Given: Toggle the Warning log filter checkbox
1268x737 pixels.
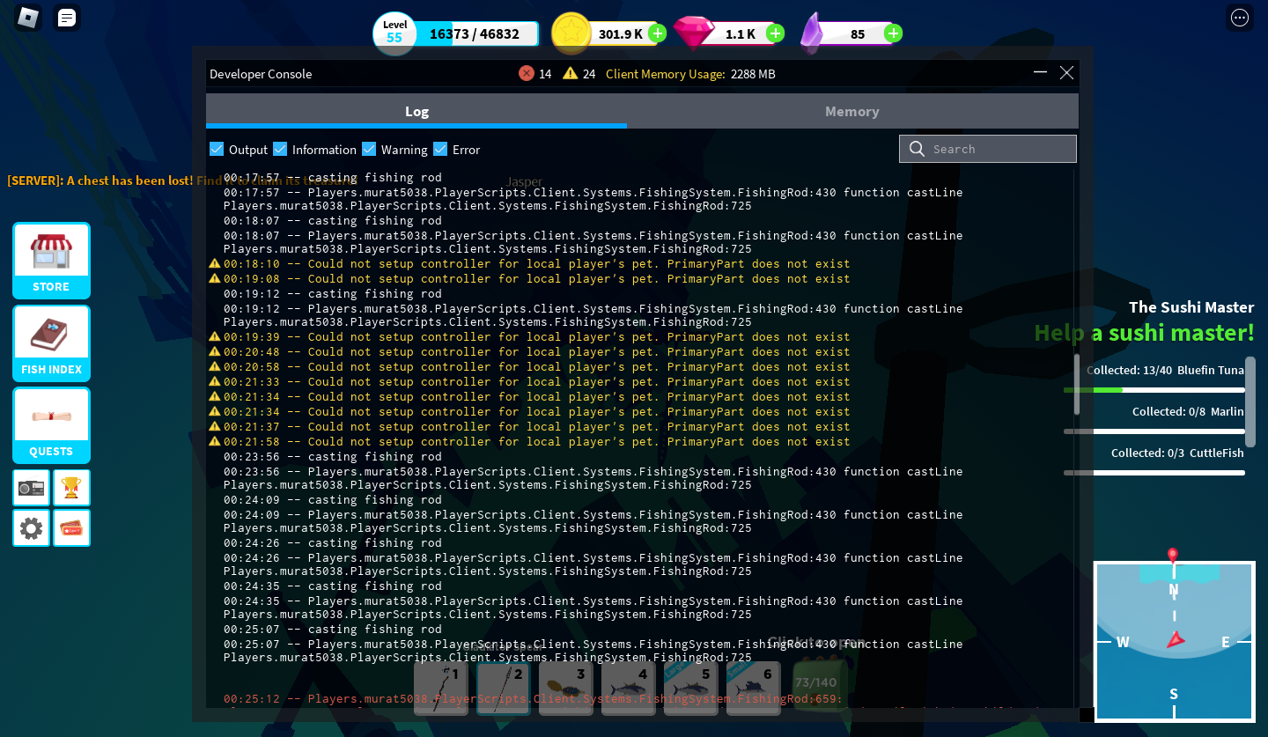Looking at the screenshot, I should click(x=369, y=149).
